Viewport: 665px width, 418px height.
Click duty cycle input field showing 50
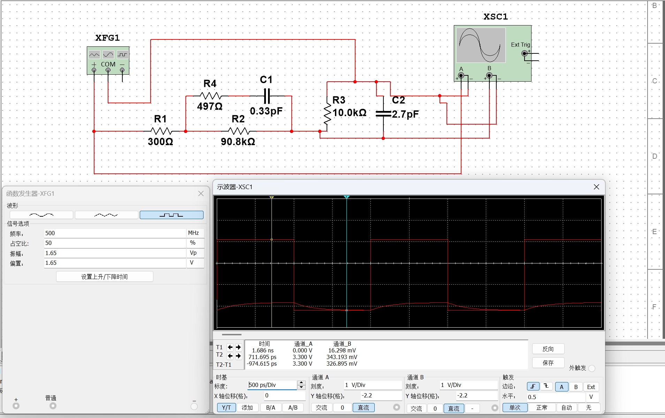(x=115, y=243)
